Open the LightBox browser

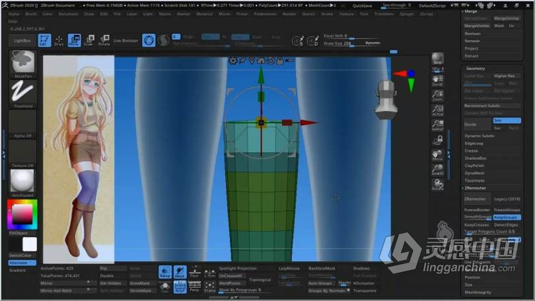pos(22,40)
